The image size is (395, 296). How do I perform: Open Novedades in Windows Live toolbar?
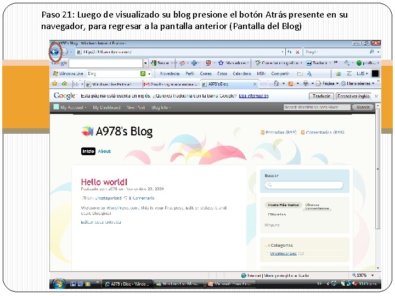point(170,73)
